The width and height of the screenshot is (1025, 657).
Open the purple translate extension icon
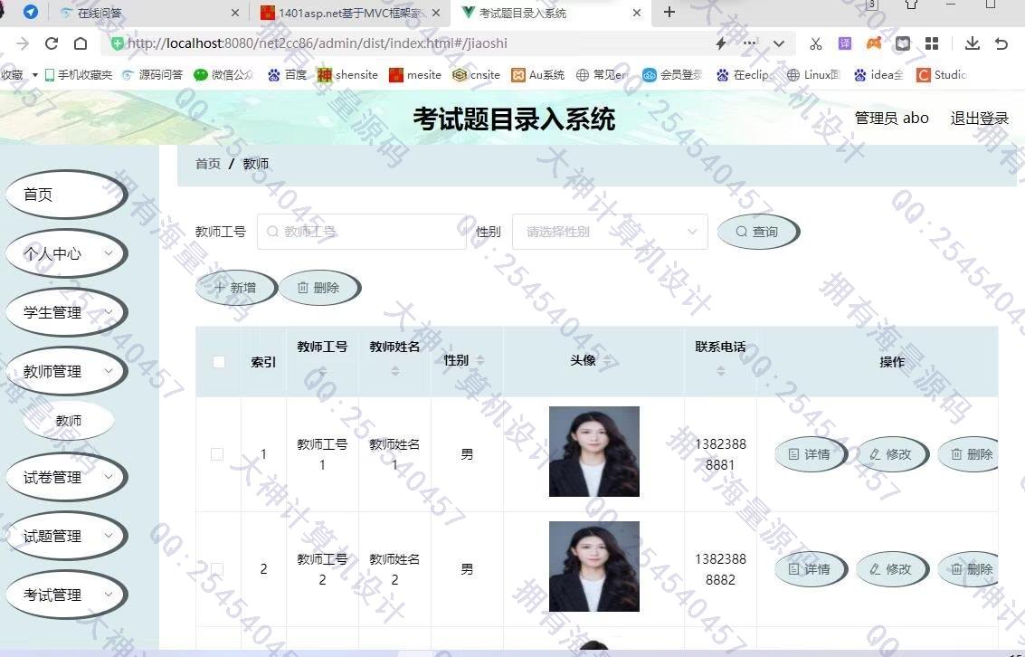845,43
